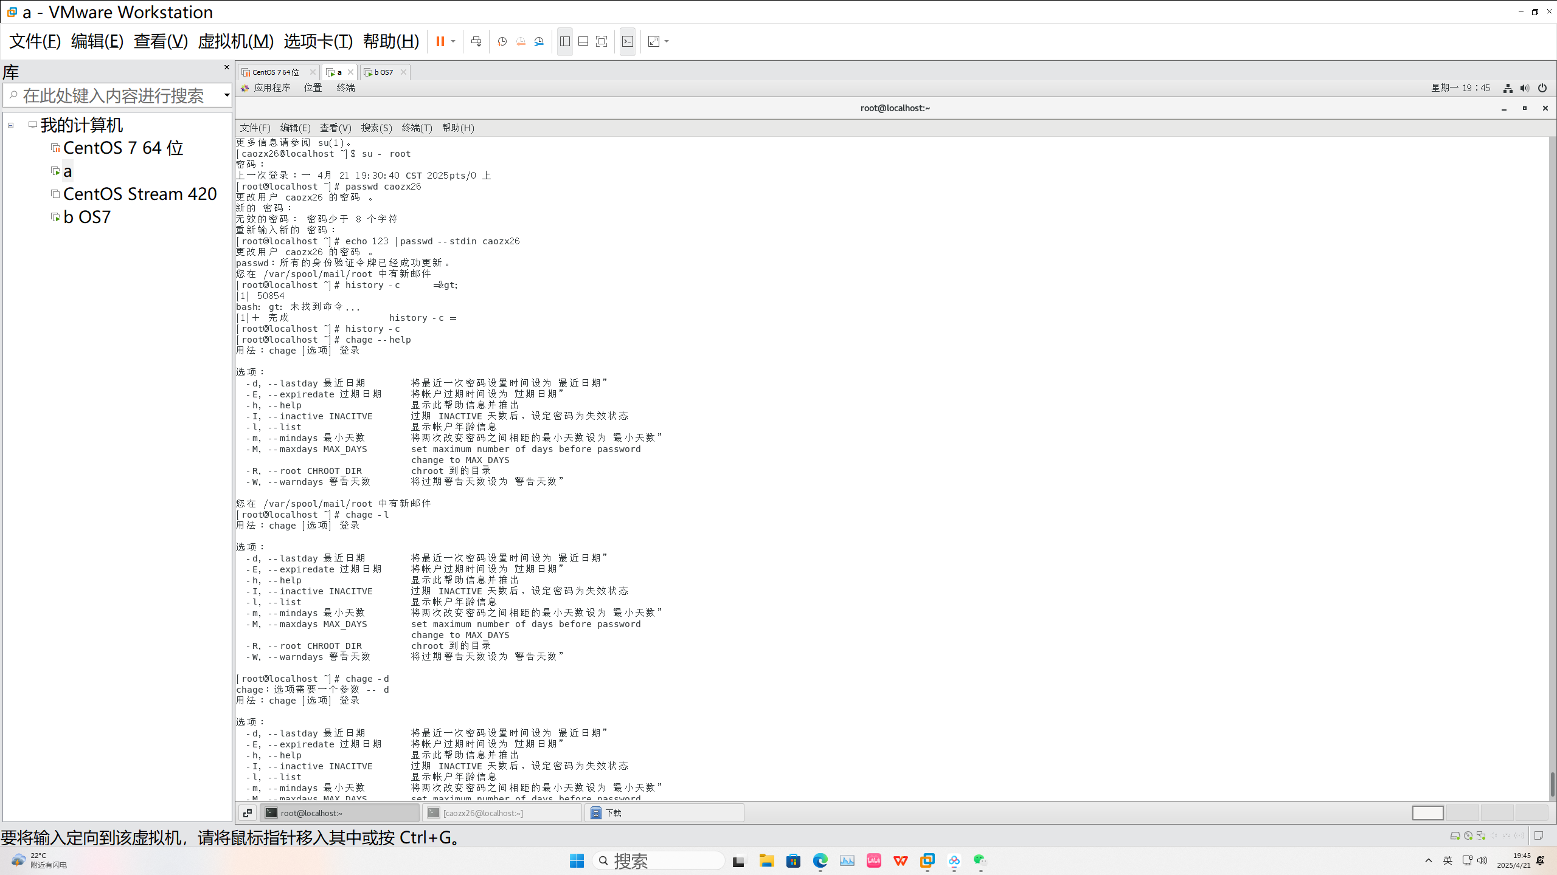Image resolution: width=1557 pixels, height=875 pixels.
Task: Click the GNOME power icon
Action: [1542, 88]
